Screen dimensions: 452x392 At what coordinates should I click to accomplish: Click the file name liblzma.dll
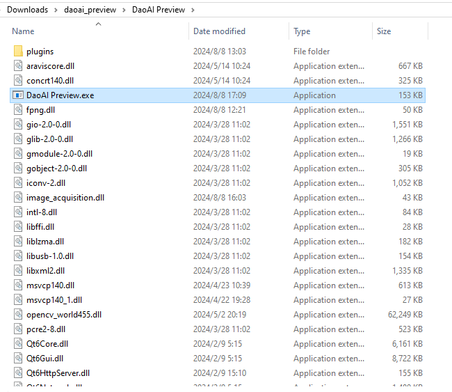[45, 242]
